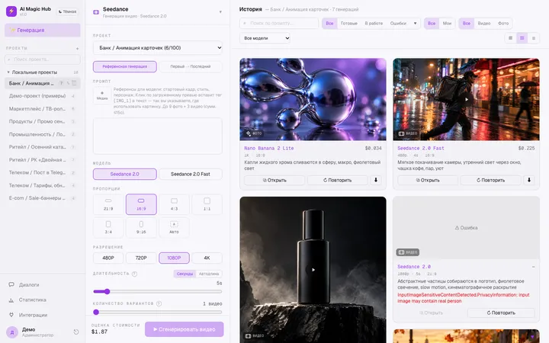Image resolution: width=549 pixels, height=343 pixels.
Task: Select the 1:1 aspect ratio
Action: (x=207, y=204)
